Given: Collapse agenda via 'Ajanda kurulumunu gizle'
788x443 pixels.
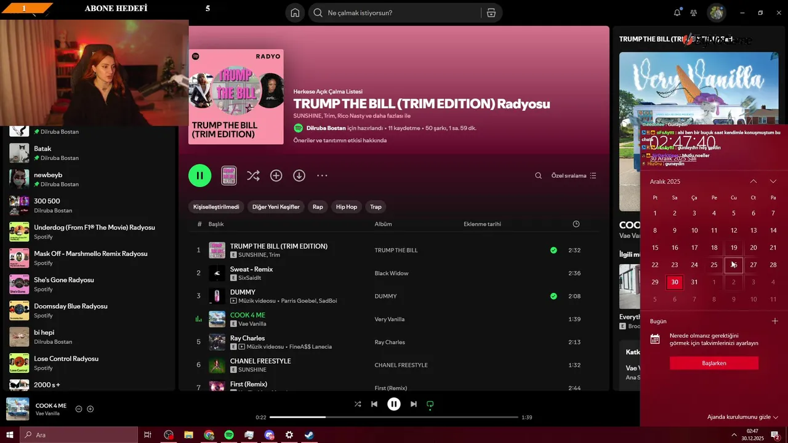Looking at the screenshot, I should tap(742, 417).
